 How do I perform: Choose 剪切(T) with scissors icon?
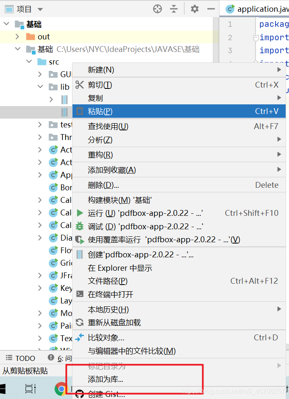tap(179, 85)
